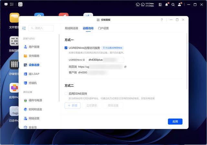The width and height of the screenshot is (207, 145).
Task: Open the Control Panel desktop icon
Action: coord(14,41)
